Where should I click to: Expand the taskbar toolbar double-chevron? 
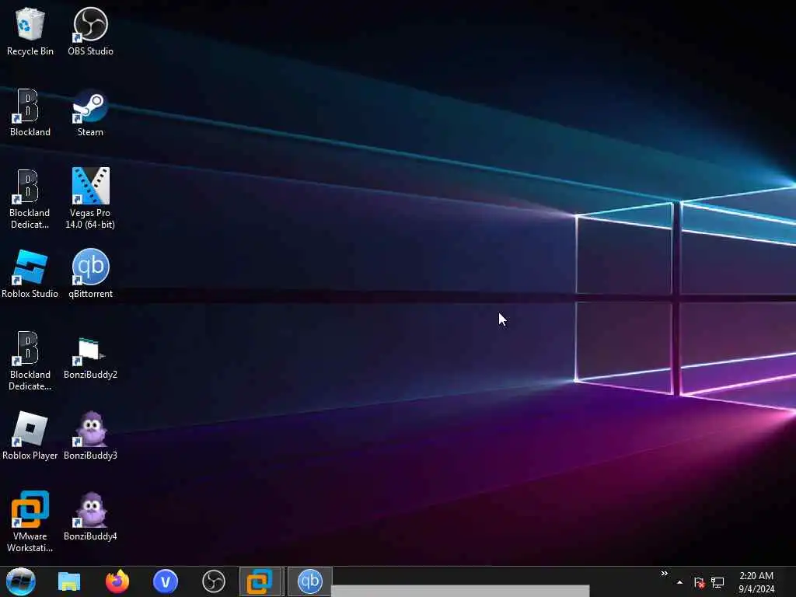point(664,574)
